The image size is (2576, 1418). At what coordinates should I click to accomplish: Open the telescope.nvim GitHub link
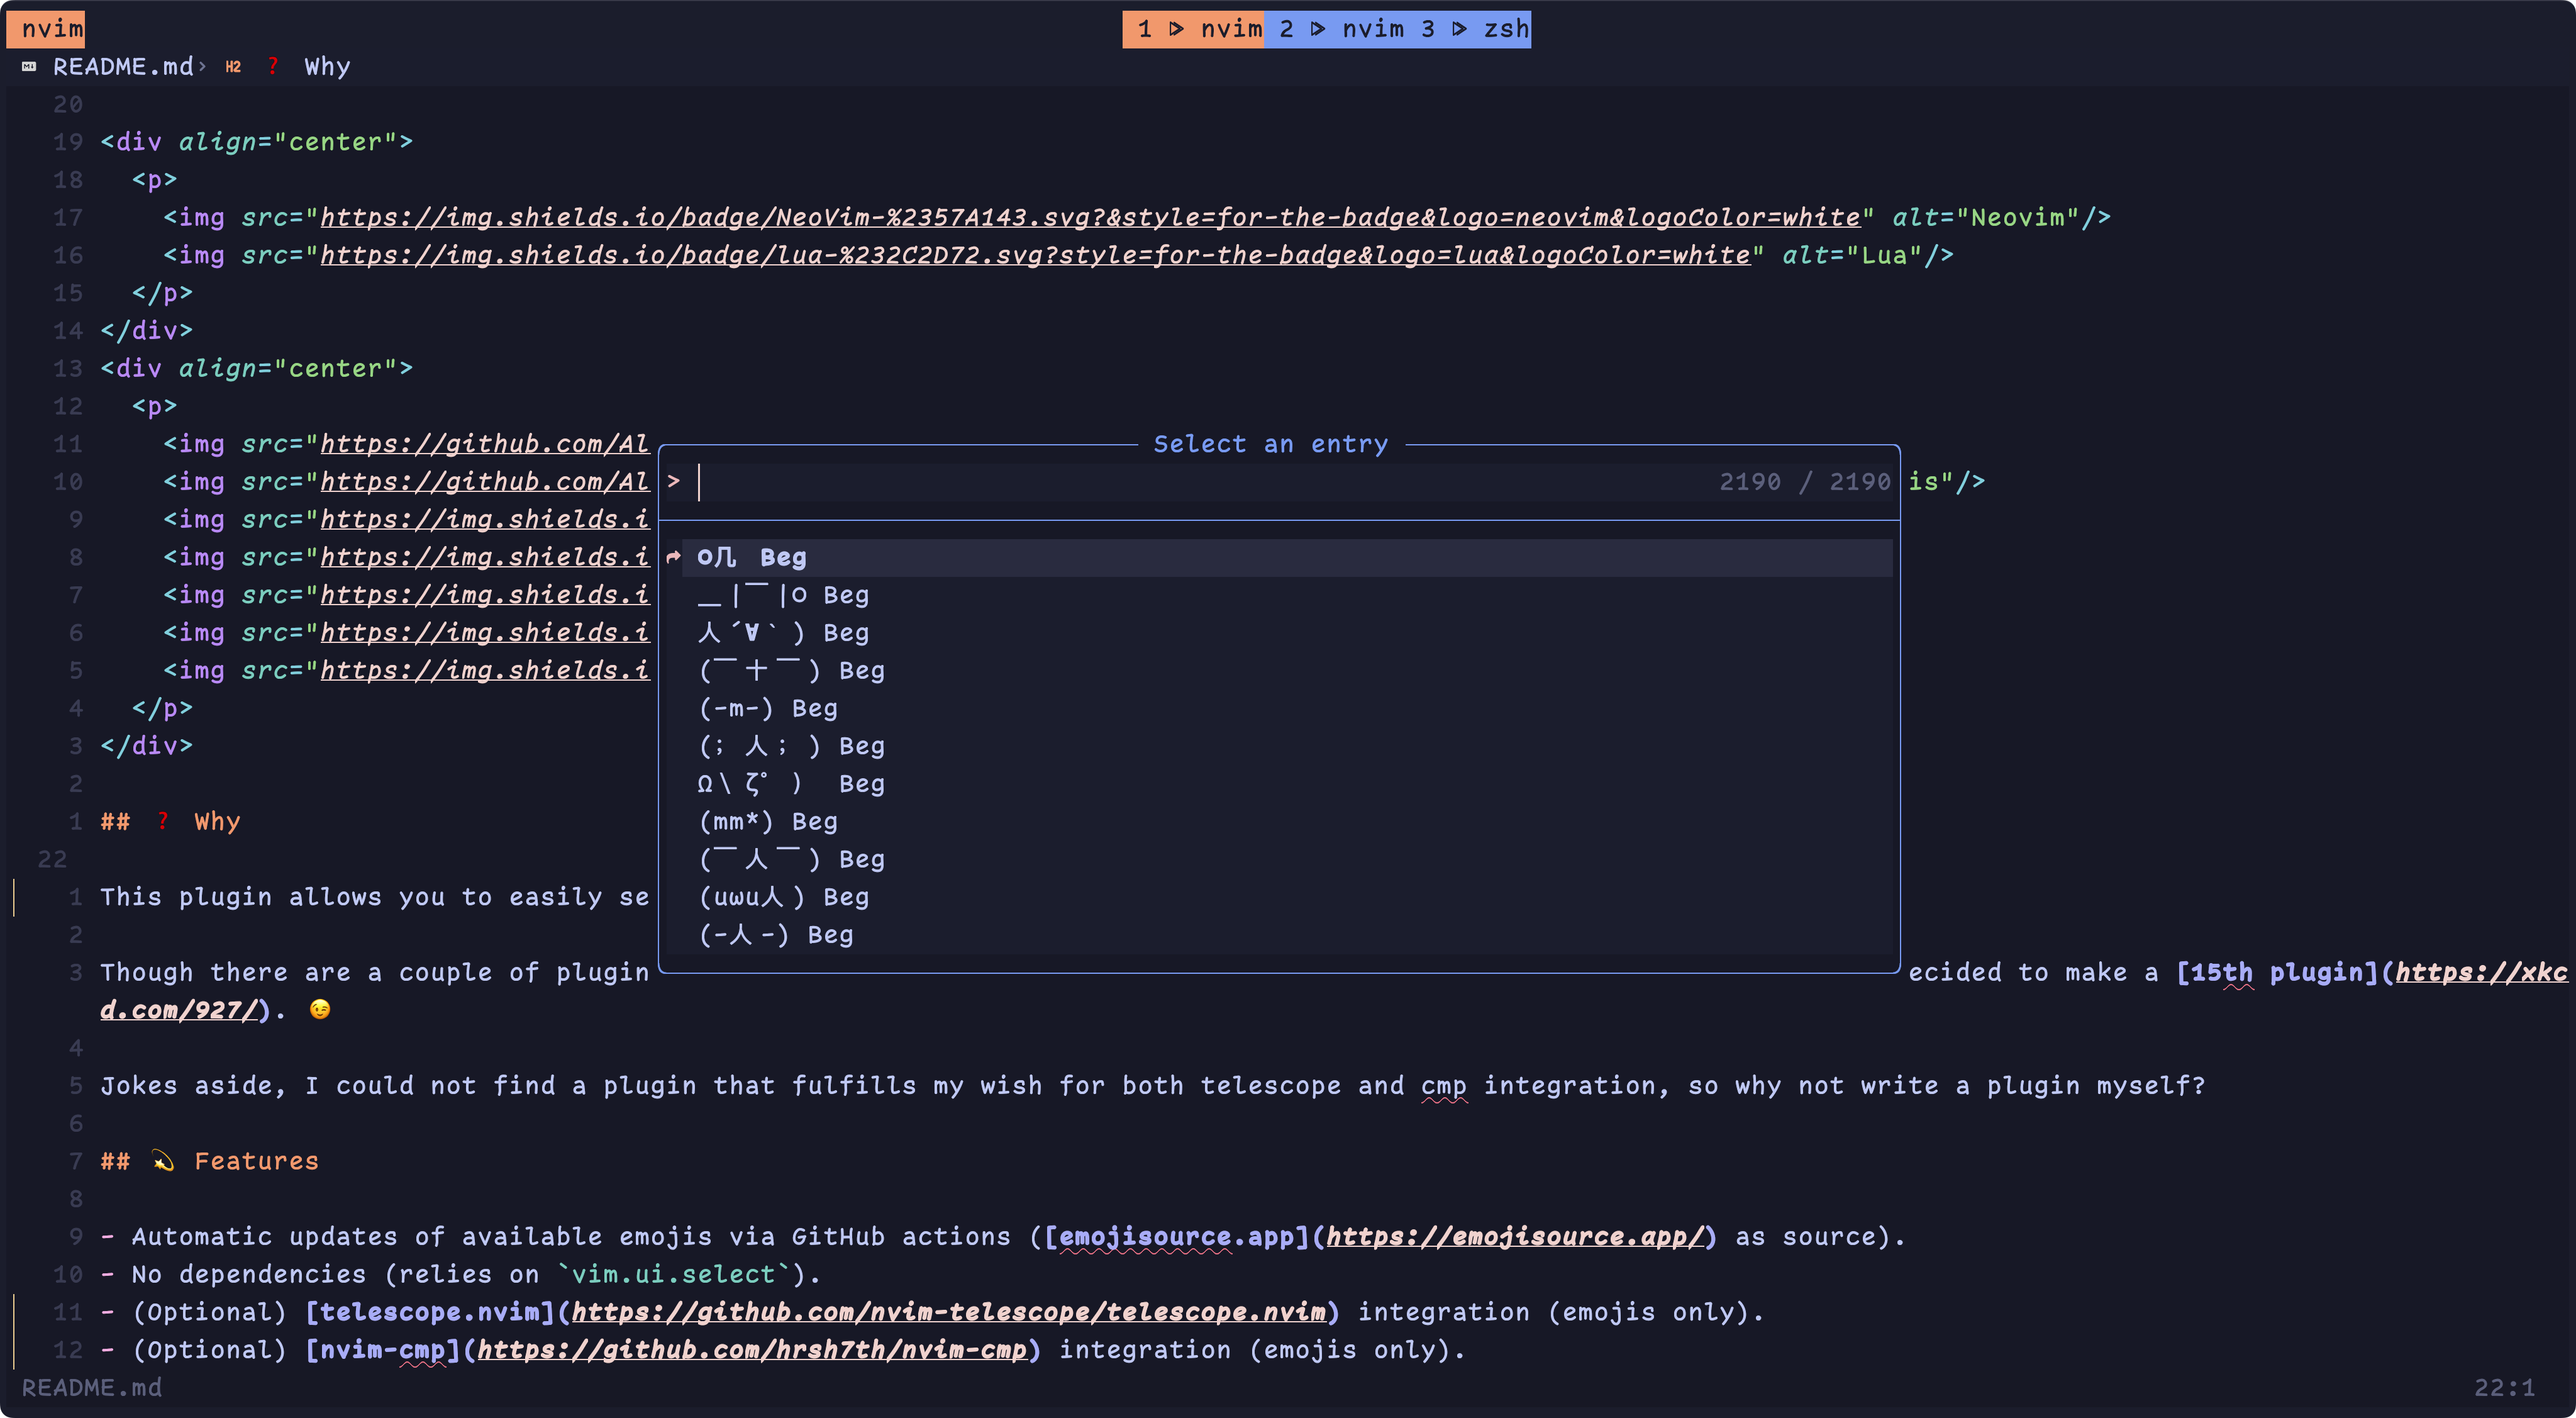tap(948, 1312)
